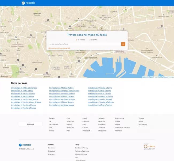Viewport: 174px width, 161px height.
Task: Open Immobiliare in Vendita a Carrara
Action: (100, 97)
